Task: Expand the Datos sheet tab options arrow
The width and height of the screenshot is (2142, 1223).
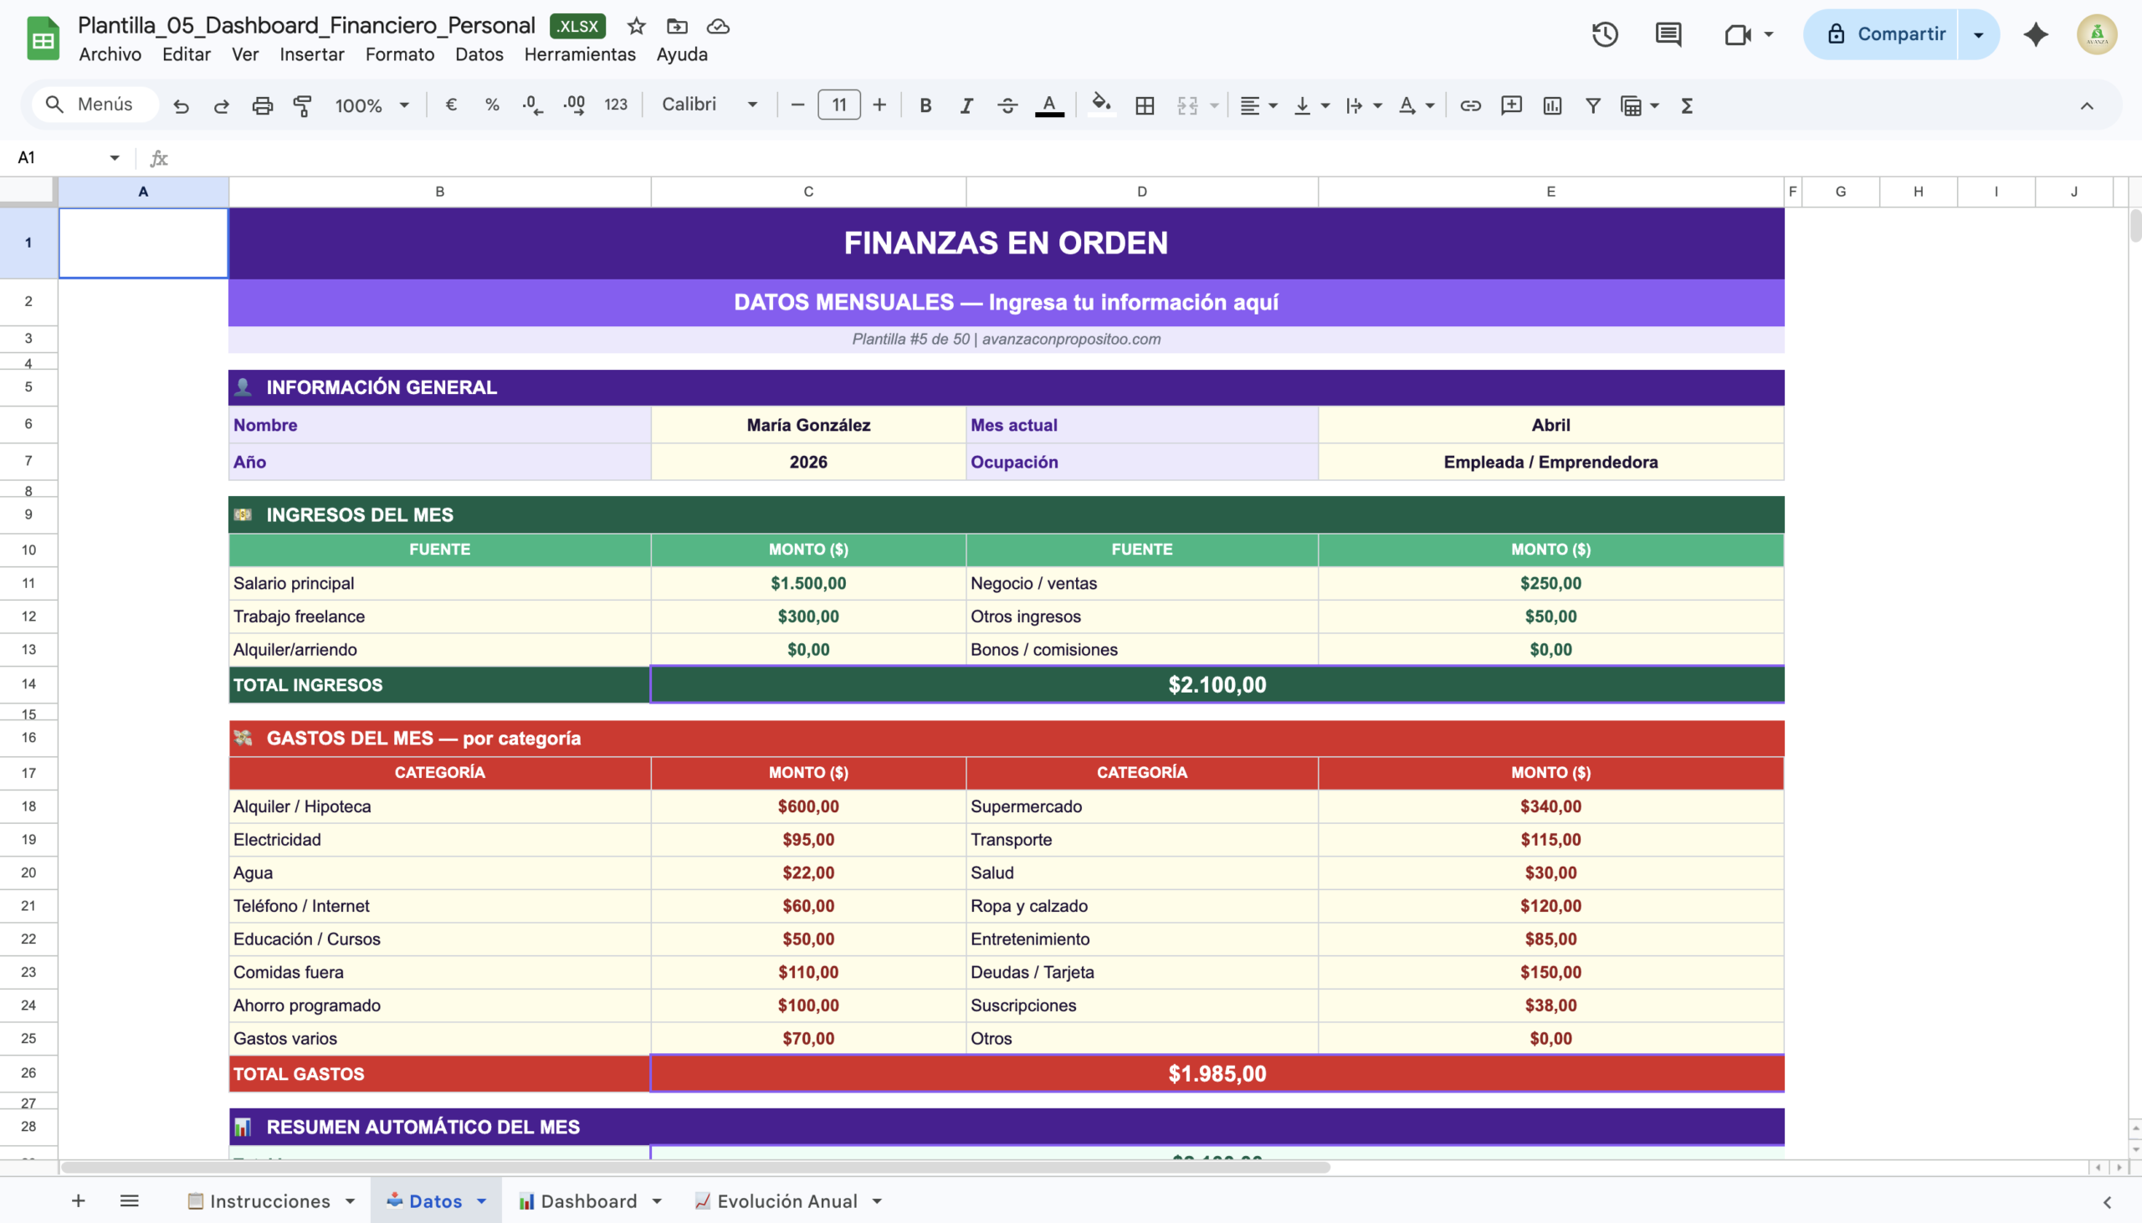Action: [x=482, y=1201]
